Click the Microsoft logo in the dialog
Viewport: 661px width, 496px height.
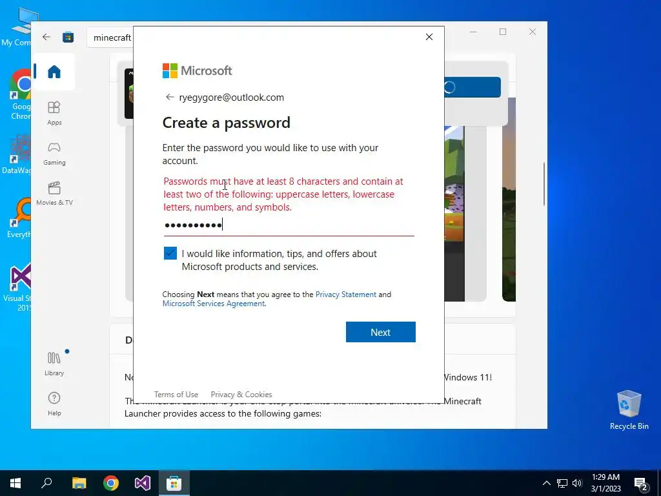[x=197, y=70]
